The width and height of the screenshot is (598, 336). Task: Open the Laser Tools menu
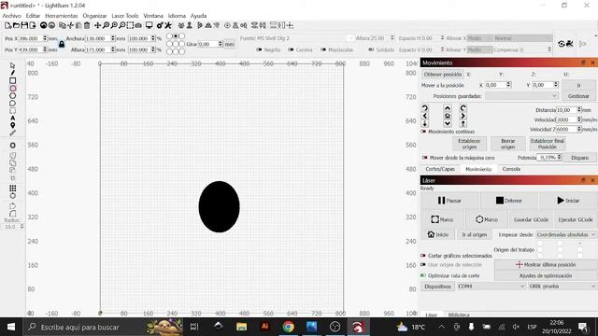click(x=124, y=16)
